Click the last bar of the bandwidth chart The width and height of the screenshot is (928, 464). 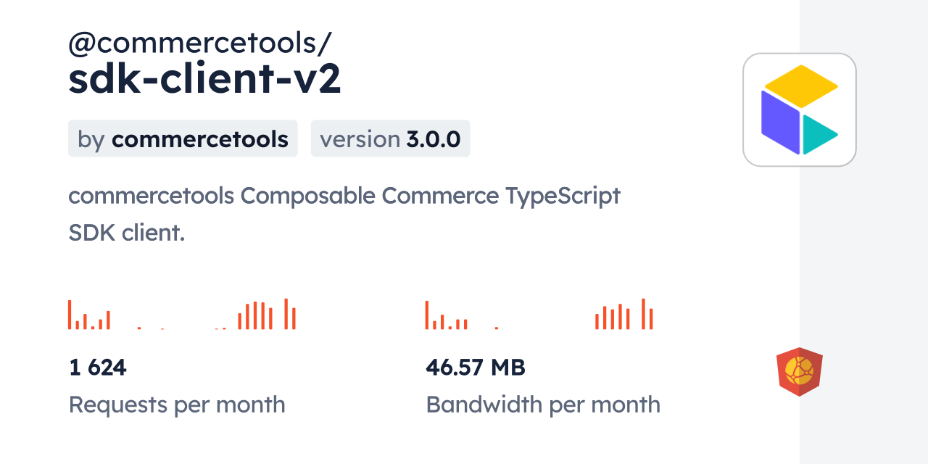pos(651,319)
